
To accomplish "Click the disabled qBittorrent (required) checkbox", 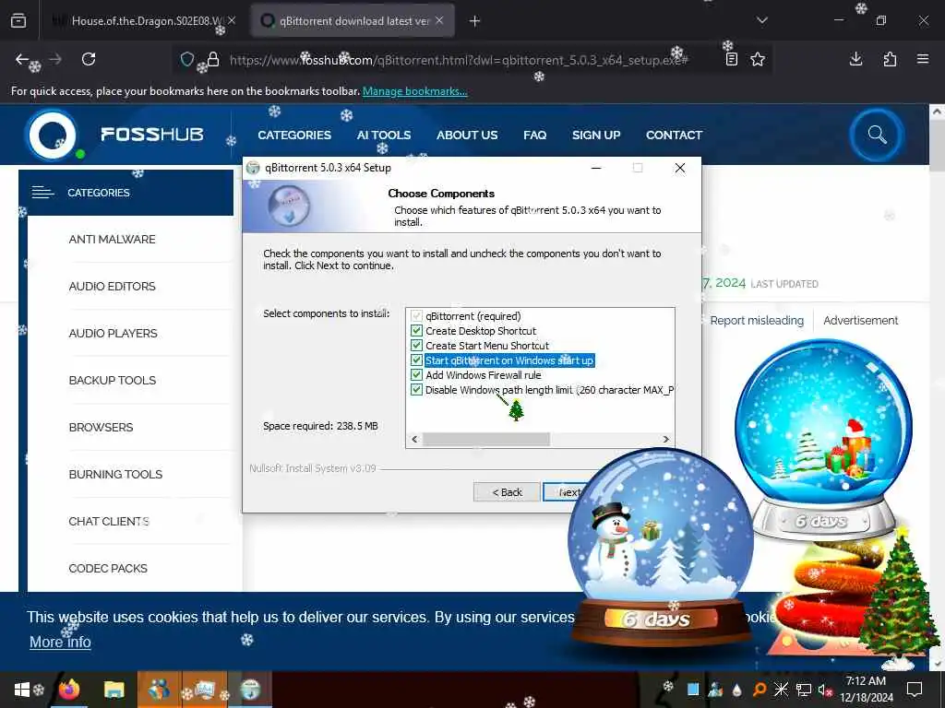I will pos(416,316).
